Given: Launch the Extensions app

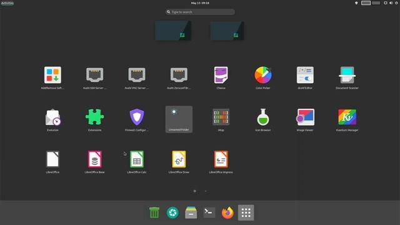Looking at the screenshot, I should [94, 119].
